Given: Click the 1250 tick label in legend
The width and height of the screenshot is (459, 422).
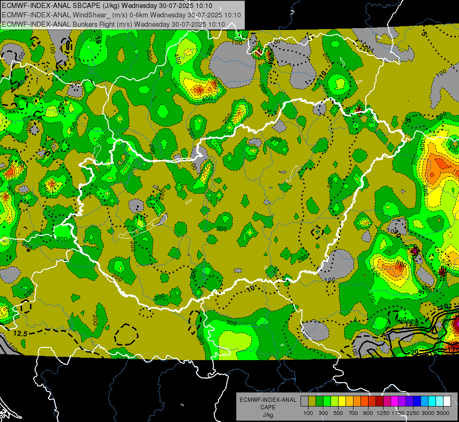Looking at the screenshot, I should pos(383,413).
